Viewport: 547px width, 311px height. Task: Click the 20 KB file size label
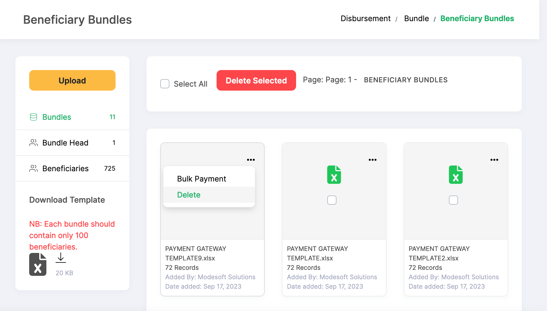point(64,273)
